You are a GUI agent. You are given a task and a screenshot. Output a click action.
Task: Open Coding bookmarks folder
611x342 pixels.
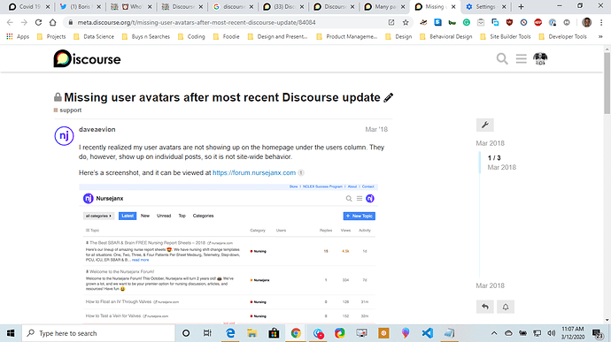191,36
